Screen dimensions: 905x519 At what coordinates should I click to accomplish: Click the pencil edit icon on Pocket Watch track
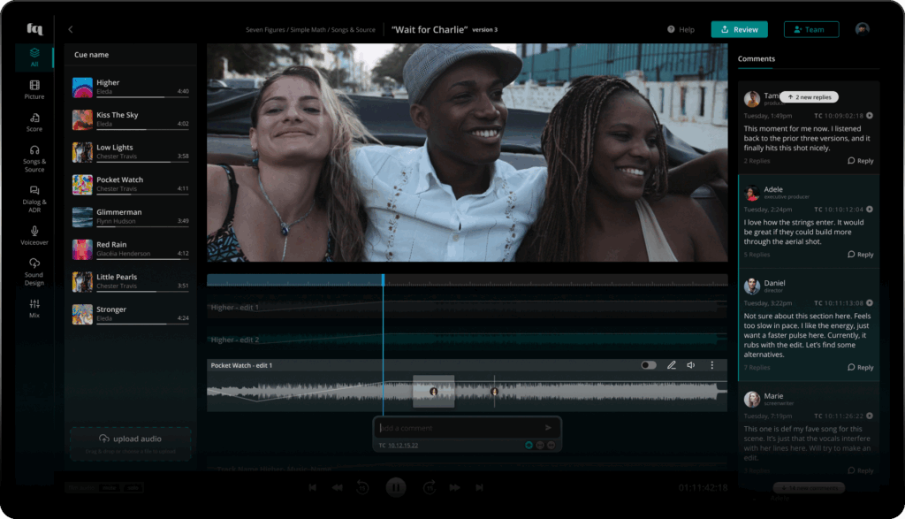point(671,365)
